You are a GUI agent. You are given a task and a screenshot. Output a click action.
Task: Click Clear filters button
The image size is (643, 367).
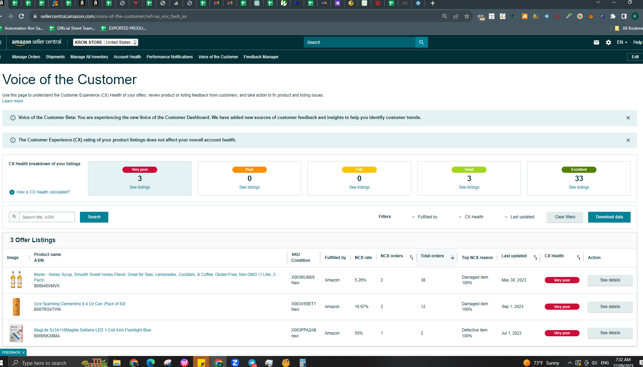click(x=565, y=217)
